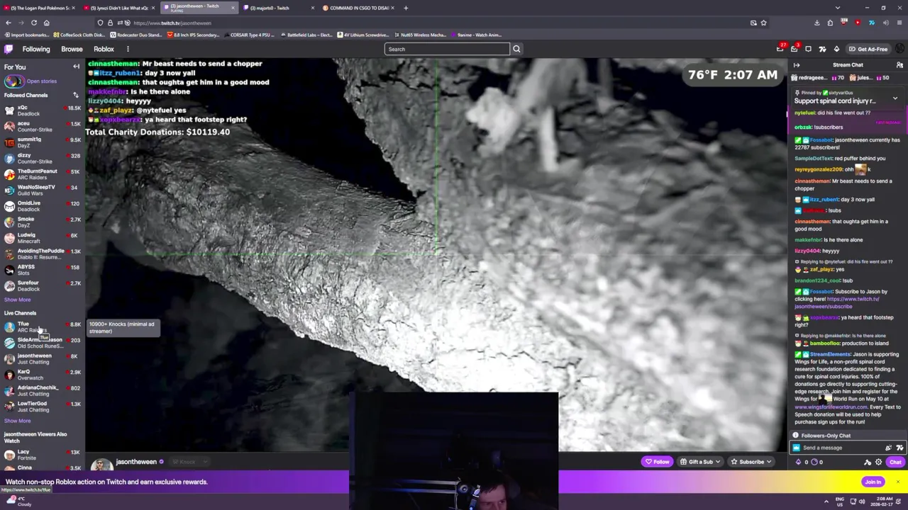Open the Browse page in the top navigation
This screenshot has height=510, width=908.
point(72,49)
